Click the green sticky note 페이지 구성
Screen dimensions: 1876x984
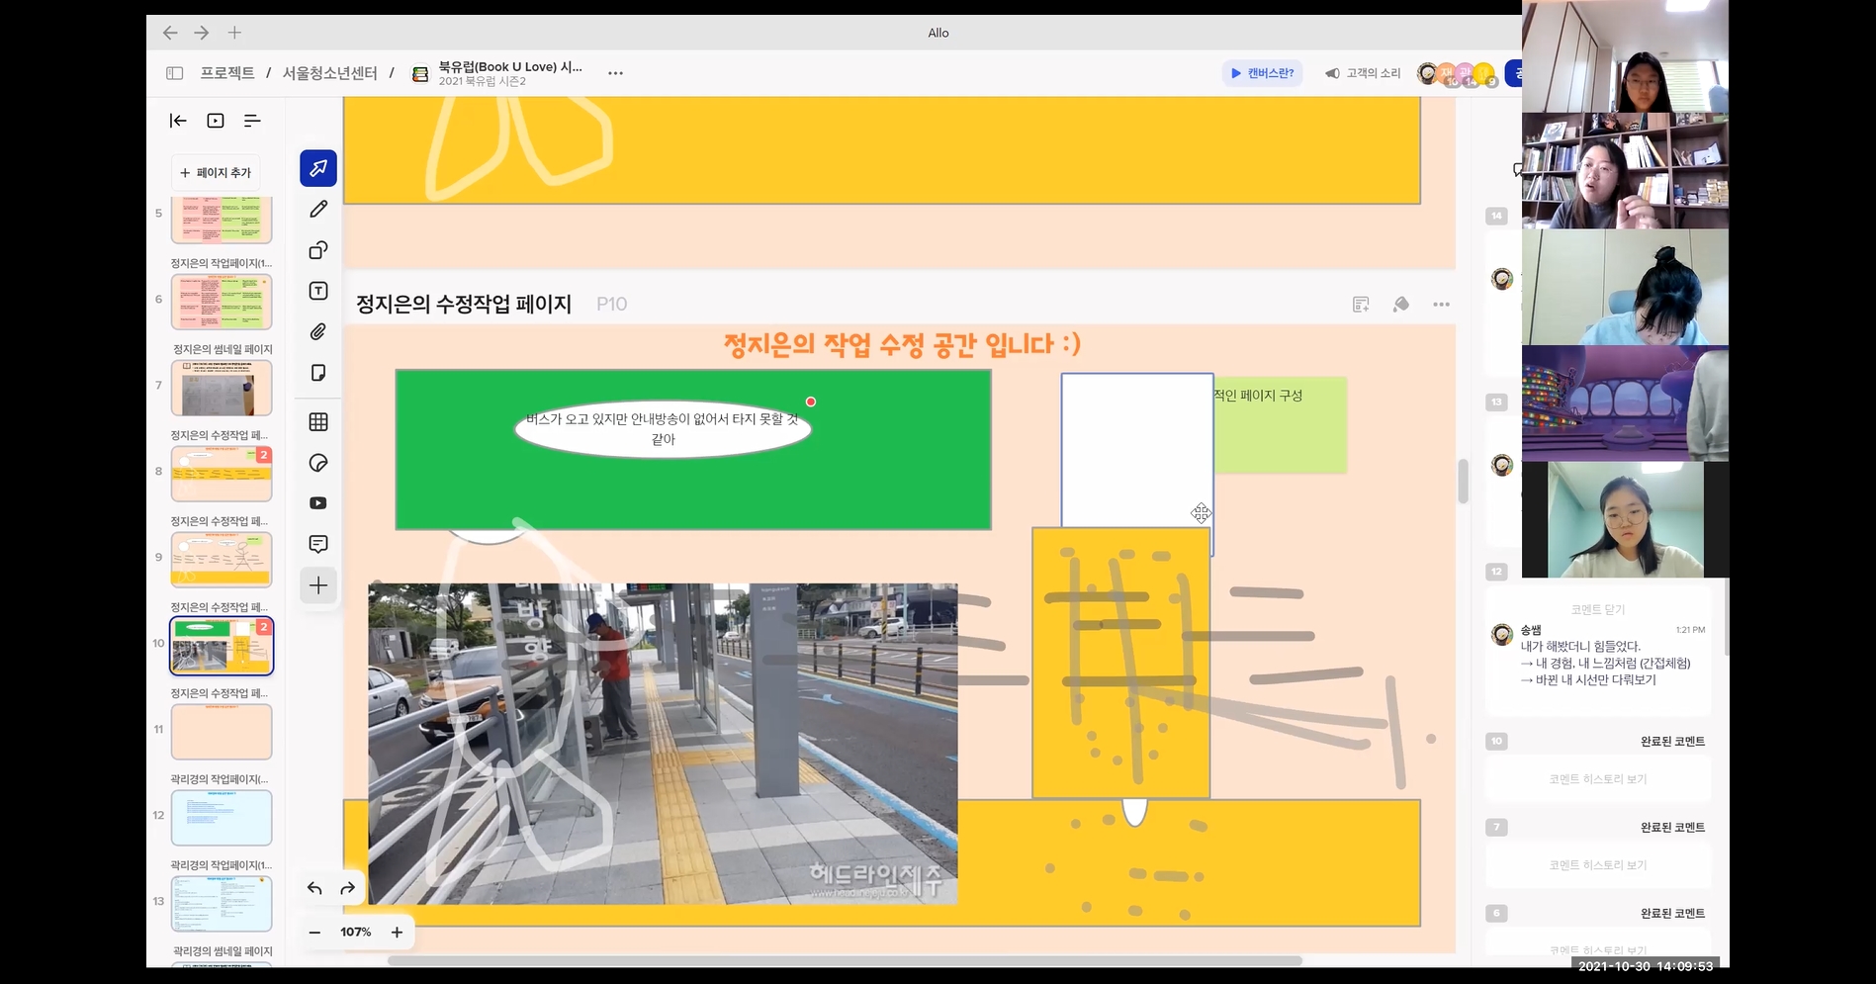click(1280, 424)
